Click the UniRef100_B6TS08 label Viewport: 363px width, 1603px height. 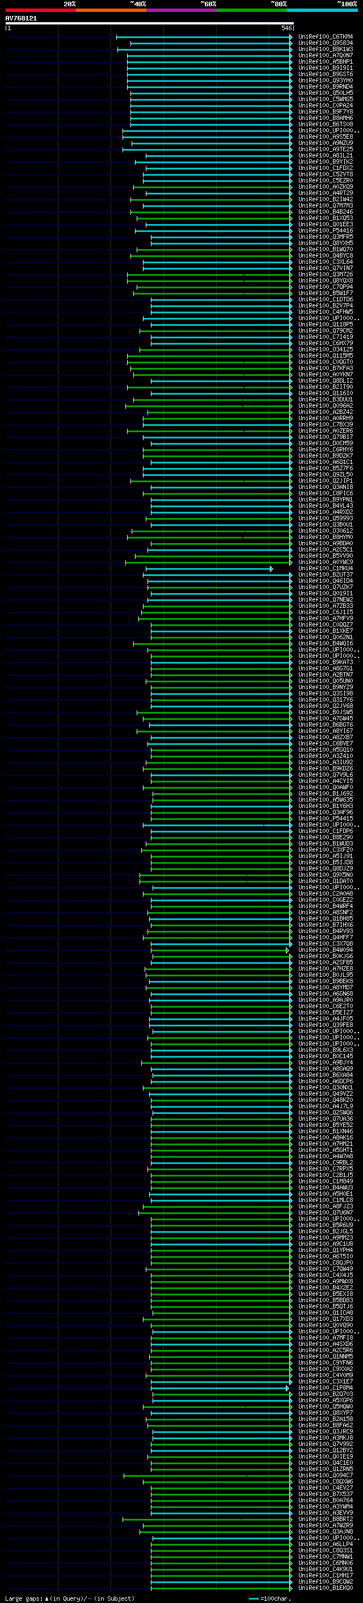326,124
